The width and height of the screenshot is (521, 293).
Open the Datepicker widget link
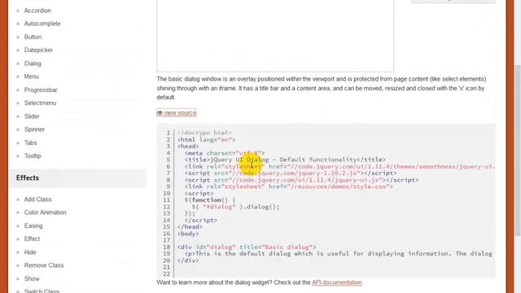pyautogui.click(x=38, y=50)
